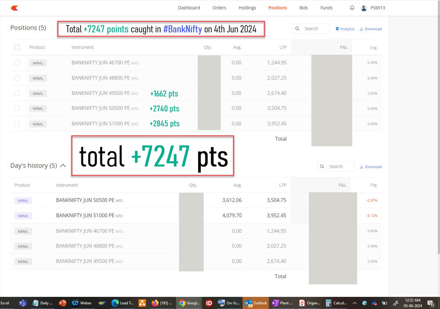440x309 pixels.
Task: Open the Calculator taskbar window
Action: click(x=335, y=303)
